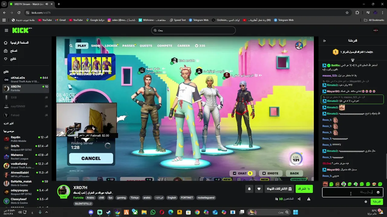The width and height of the screenshot is (387, 217).
Task: Open oKhaLeDx channel in the sidebar
Action: (x=26, y=80)
